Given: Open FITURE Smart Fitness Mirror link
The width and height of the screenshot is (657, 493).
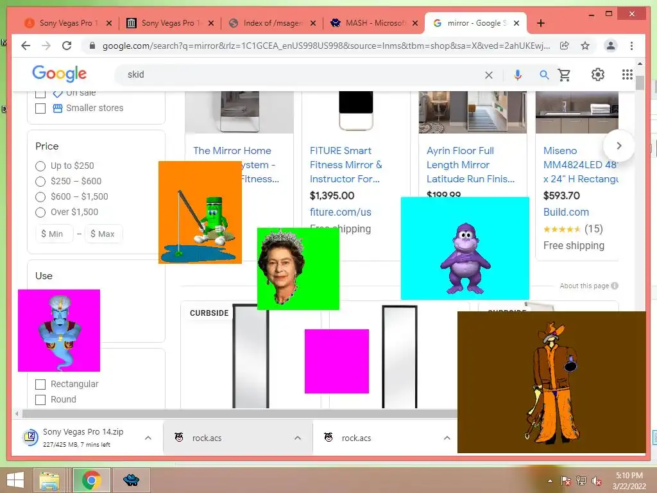Looking at the screenshot, I should [346, 165].
